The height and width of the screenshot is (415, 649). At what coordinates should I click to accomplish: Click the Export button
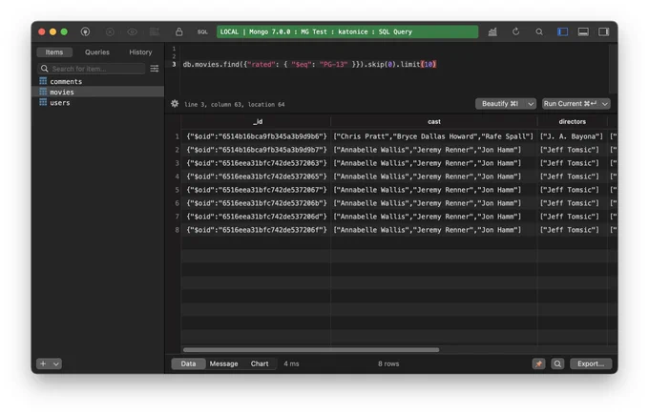pyautogui.click(x=591, y=364)
